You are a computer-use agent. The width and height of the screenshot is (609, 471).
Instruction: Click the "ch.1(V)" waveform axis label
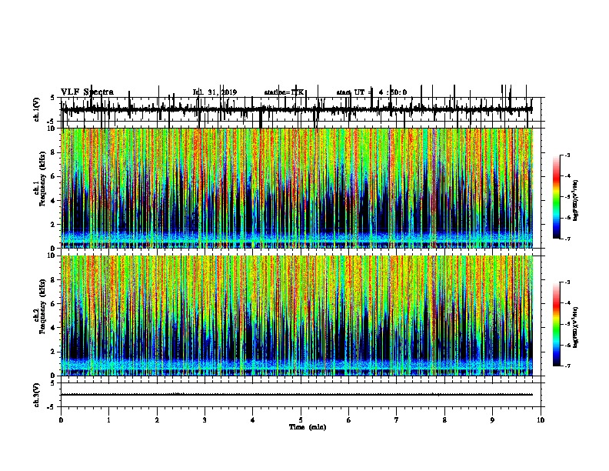click(36, 109)
